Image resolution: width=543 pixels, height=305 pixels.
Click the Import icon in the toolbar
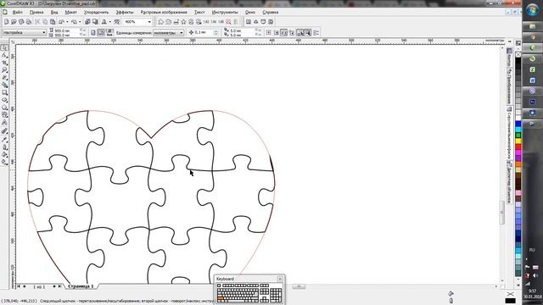pos(87,22)
